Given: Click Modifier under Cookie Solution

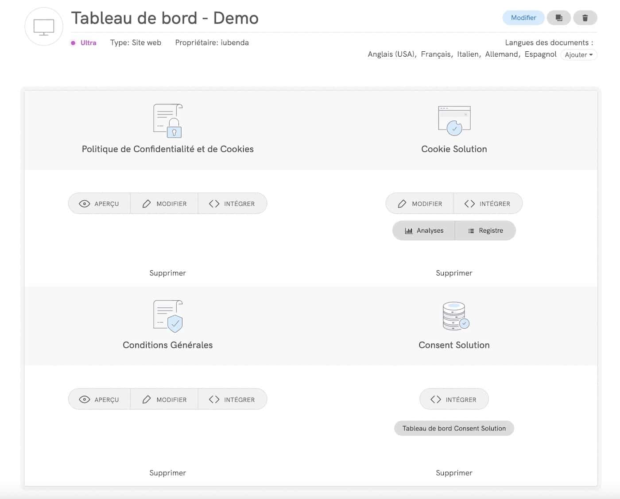Looking at the screenshot, I should click(x=420, y=203).
